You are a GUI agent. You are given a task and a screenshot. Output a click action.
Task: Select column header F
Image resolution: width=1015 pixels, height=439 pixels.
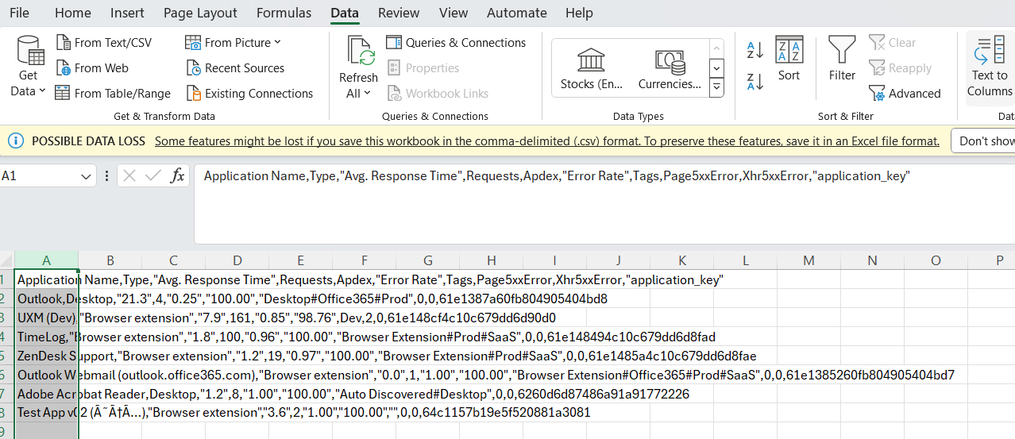[364, 260]
